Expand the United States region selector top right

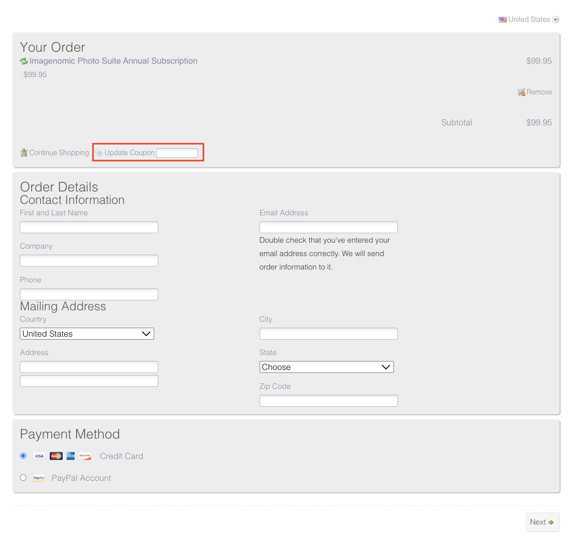(x=556, y=19)
